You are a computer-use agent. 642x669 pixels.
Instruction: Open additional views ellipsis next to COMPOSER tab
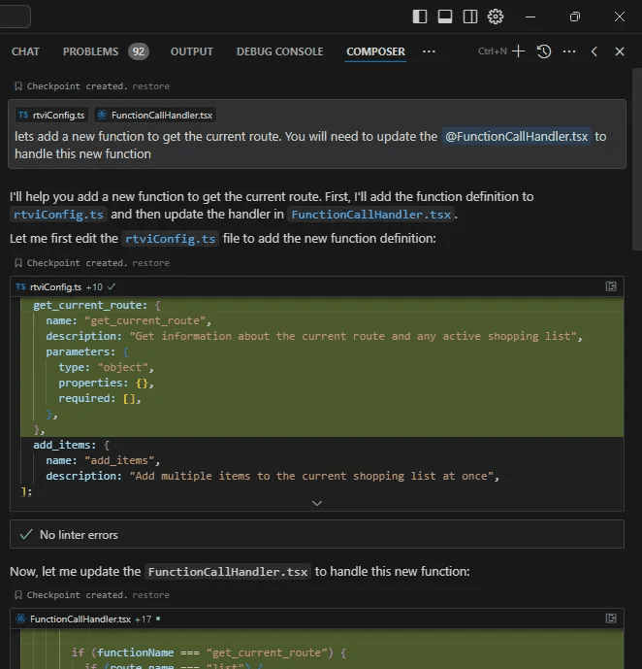click(x=429, y=51)
